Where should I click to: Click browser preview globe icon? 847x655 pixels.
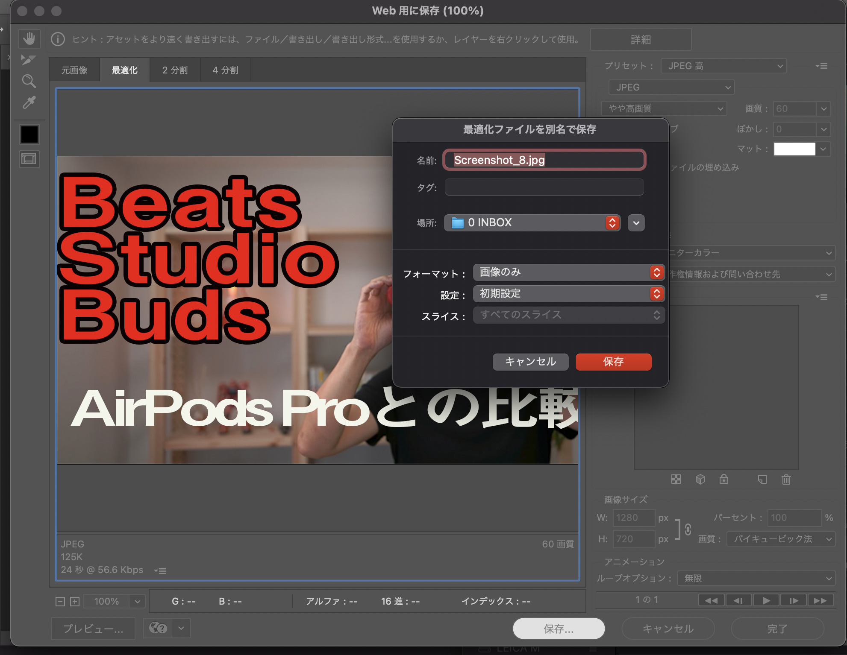click(158, 628)
